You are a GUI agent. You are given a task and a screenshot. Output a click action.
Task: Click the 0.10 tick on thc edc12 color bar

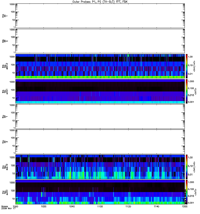pos(190,166)
